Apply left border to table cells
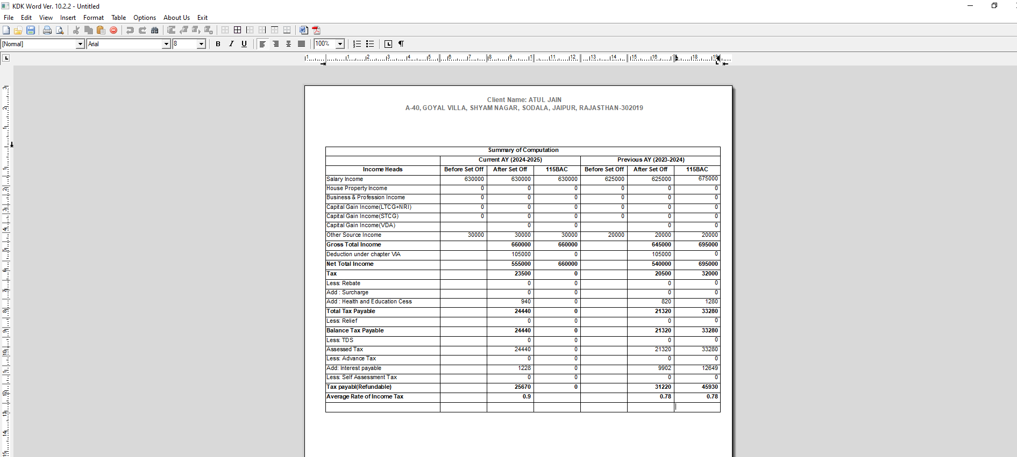Image resolution: width=1017 pixels, height=457 pixels. pos(250,30)
